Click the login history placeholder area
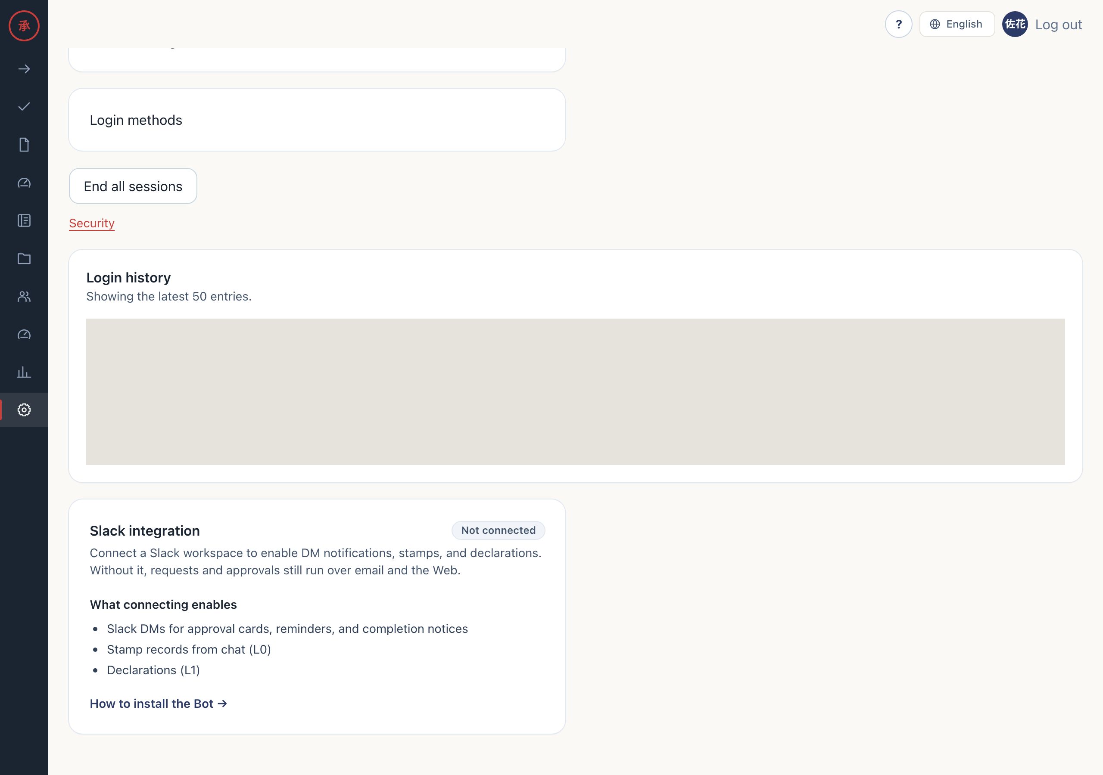 [576, 392]
